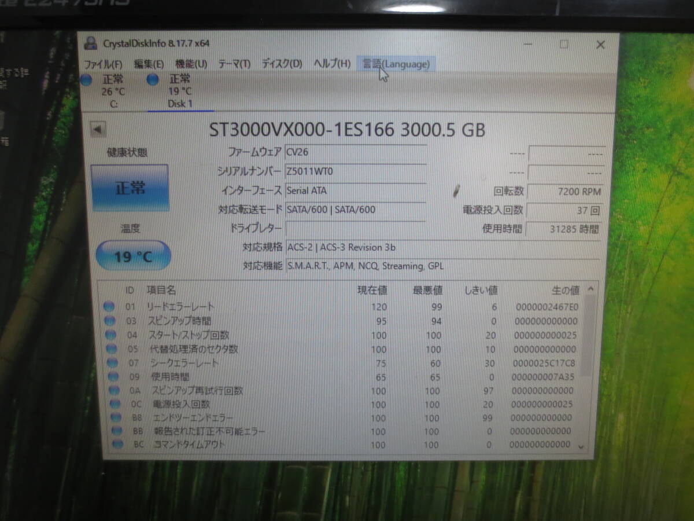Click the empty drive letter field
The height and width of the screenshot is (521, 694).
355,229
